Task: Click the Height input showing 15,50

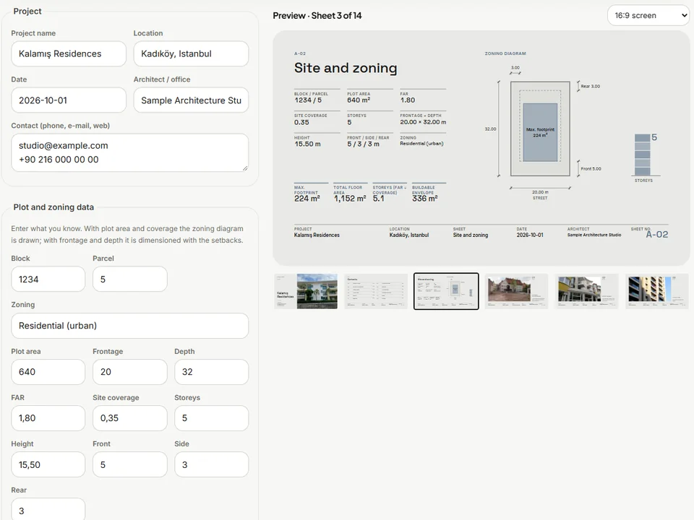Action: pyautogui.click(x=48, y=464)
